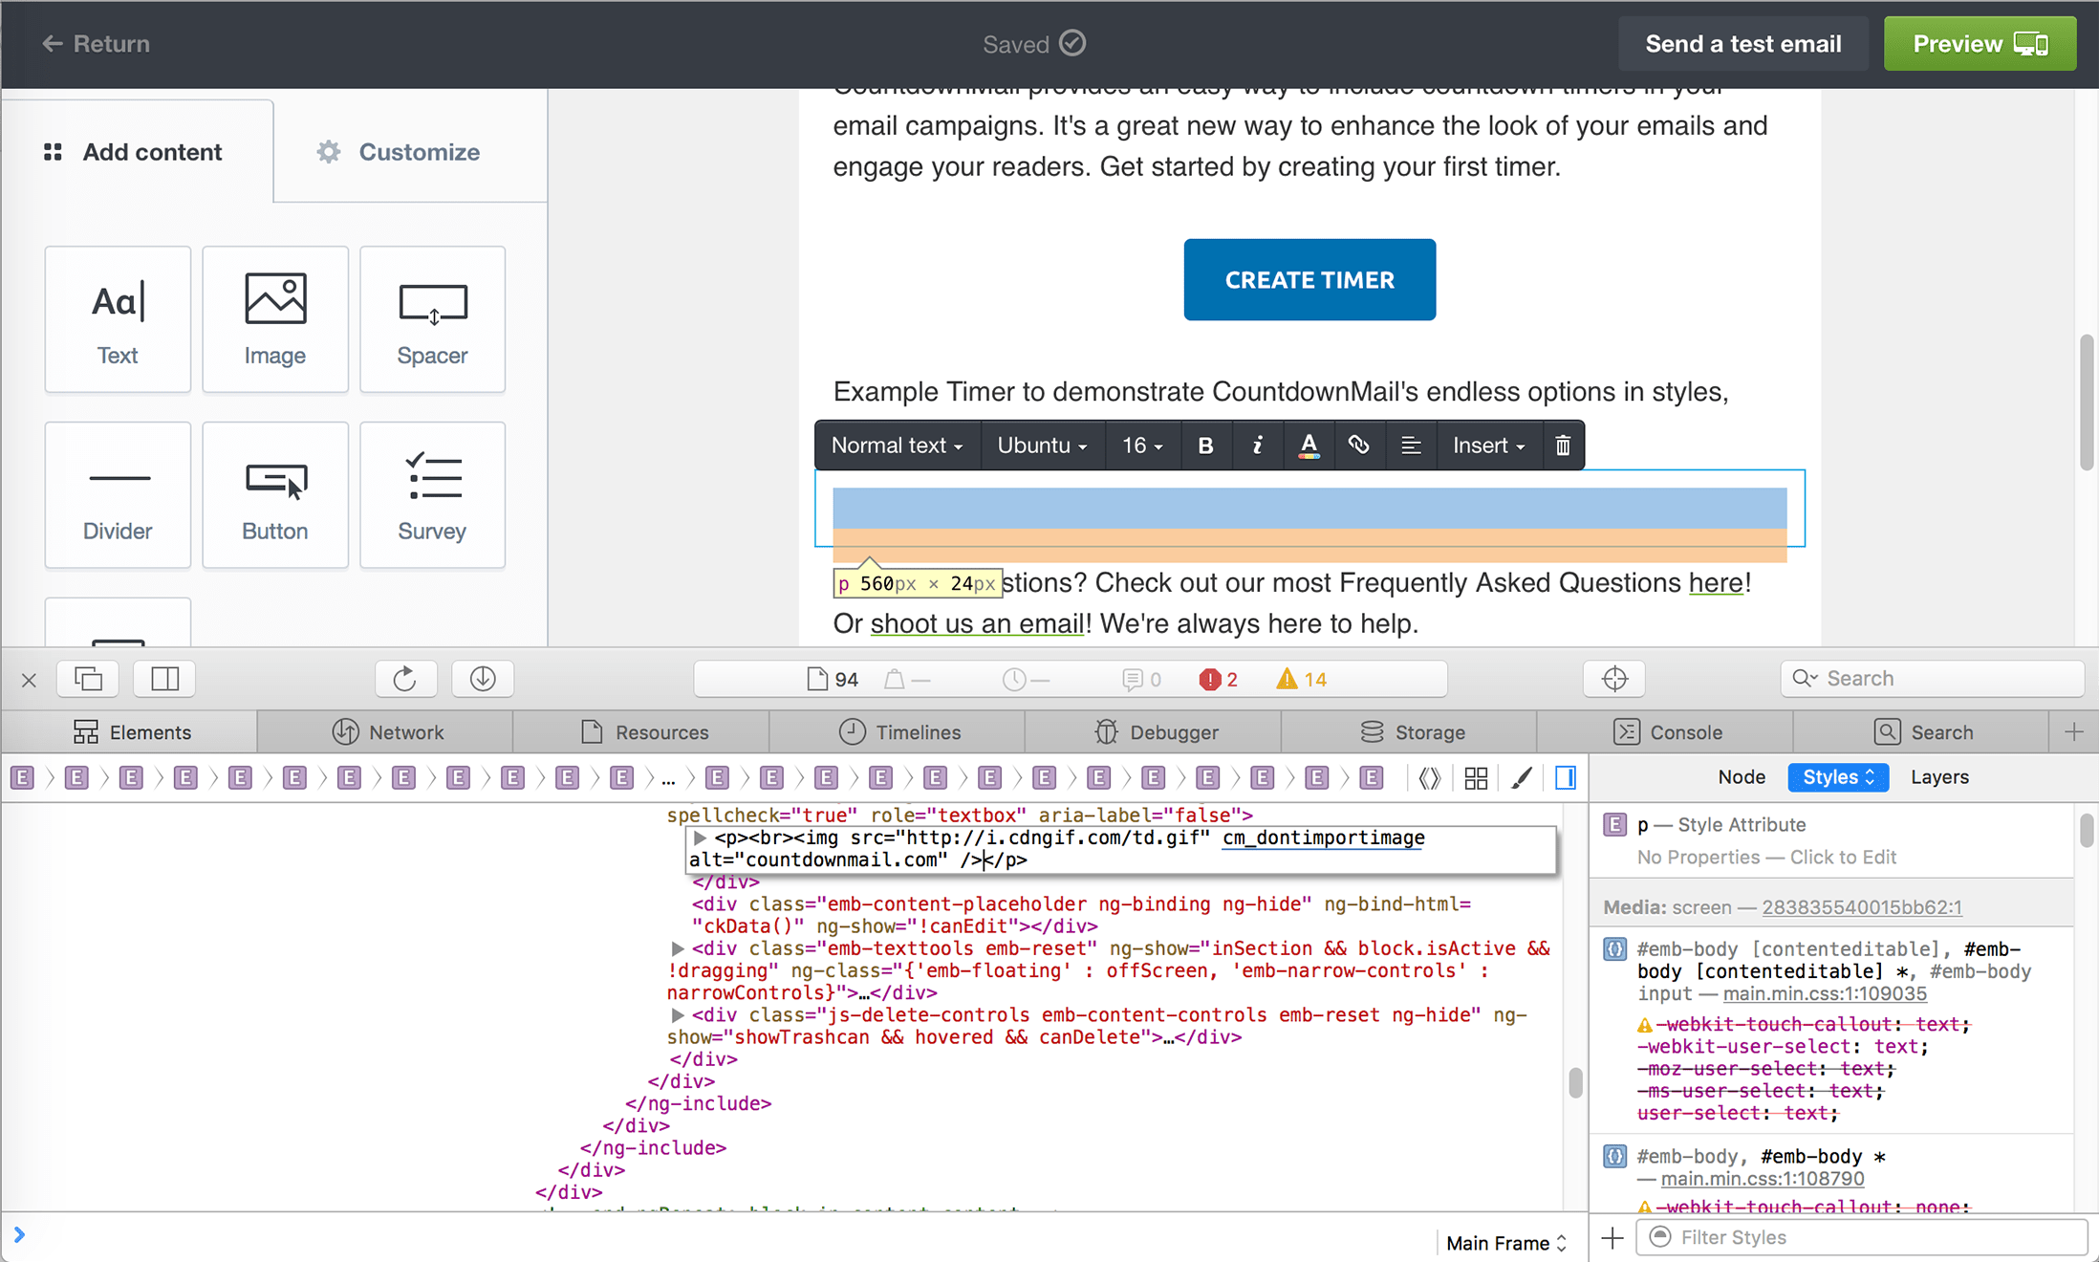The width and height of the screenshot is (2099, 1262).
Task: Toggle the split console panel view
Action: point(164,679)
